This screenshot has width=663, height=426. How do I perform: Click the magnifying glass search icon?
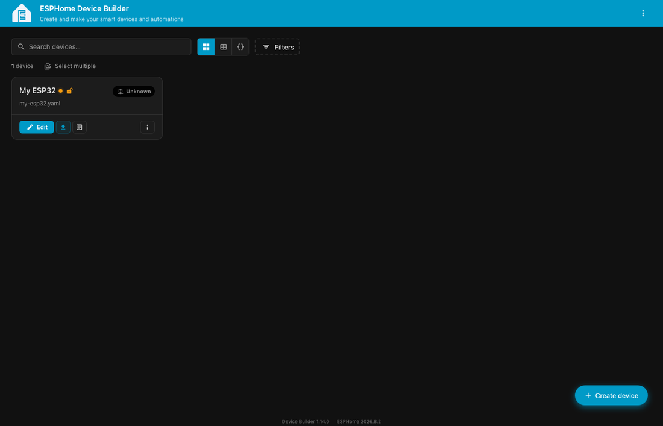(x=21, y=47)
